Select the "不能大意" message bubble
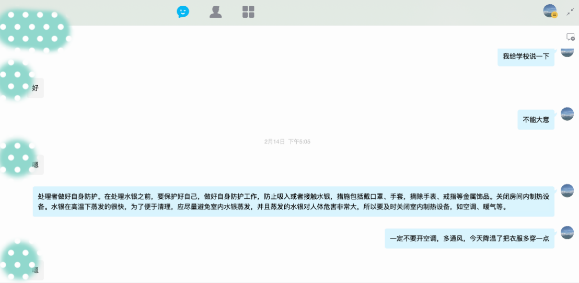The width and height of the screenshot is (579, 283). pyautogui.click(x=536, y=120)
